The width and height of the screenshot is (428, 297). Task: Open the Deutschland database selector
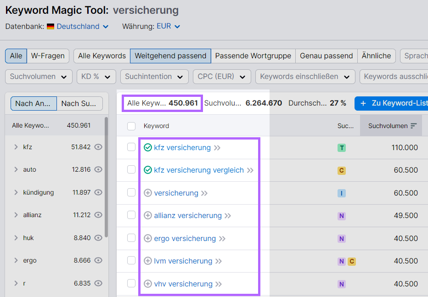click(x=78, y=27)
